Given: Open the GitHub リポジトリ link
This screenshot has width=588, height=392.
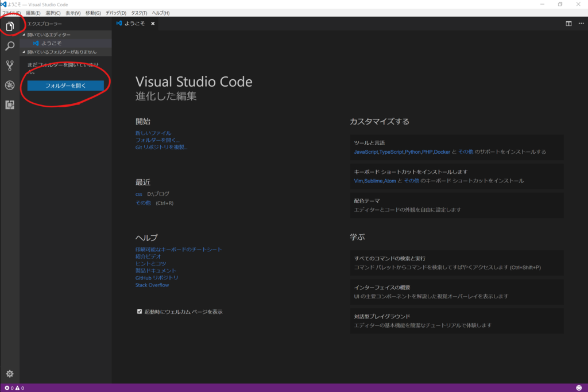Looking at the screenshot, I should (157, 278).
